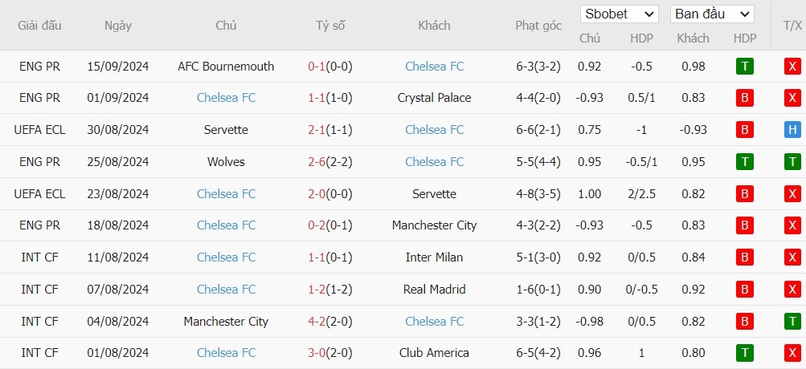This screenshot has height=369, width=806.
Task: Click blue H badge in Servette 30/08 row
Action: 792,130
